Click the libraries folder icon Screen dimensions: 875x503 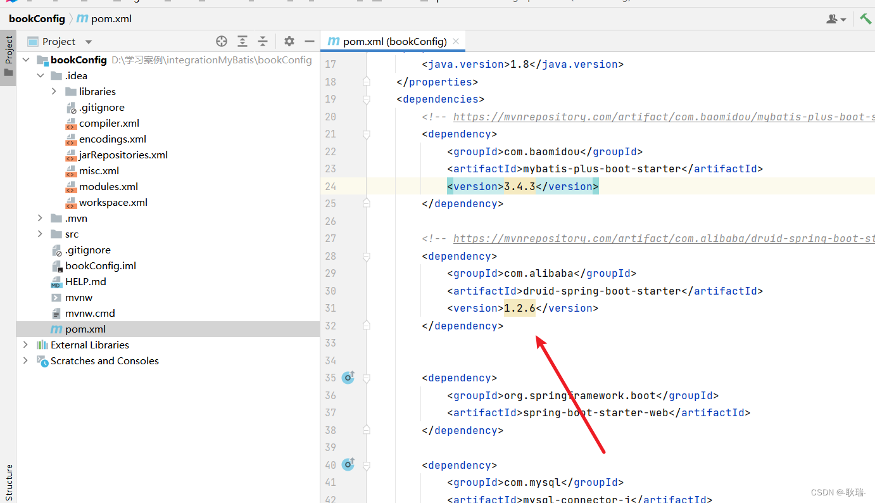pyautogui.click(x=71, y=91)
